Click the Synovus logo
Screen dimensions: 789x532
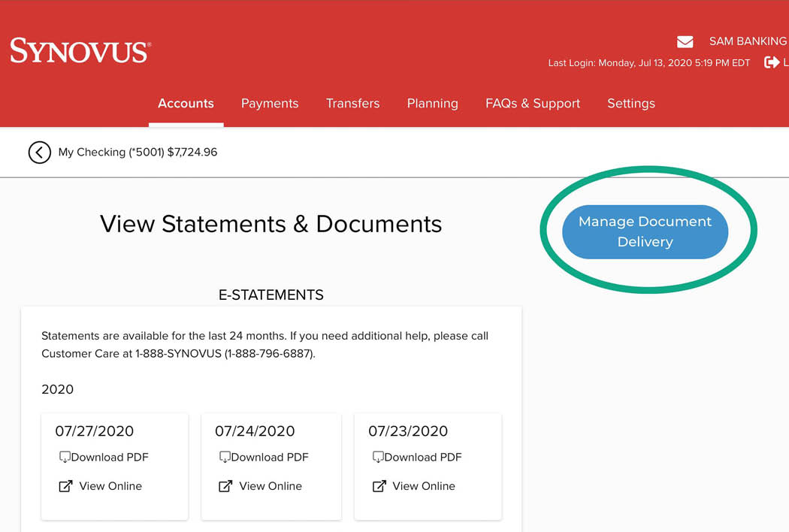[x=80, y=51]
